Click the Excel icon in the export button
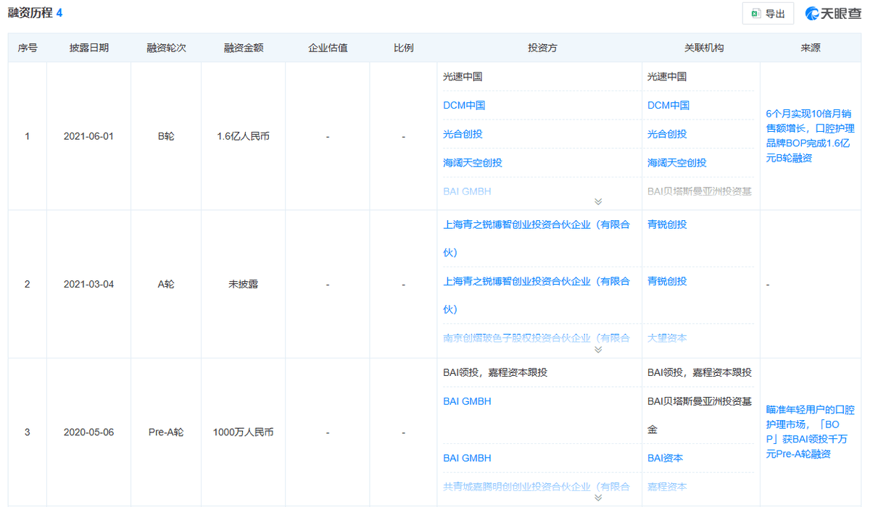Image resolution: width=870 pixels, height=507 pixels. pyautogui.click(x=756, y=14)
